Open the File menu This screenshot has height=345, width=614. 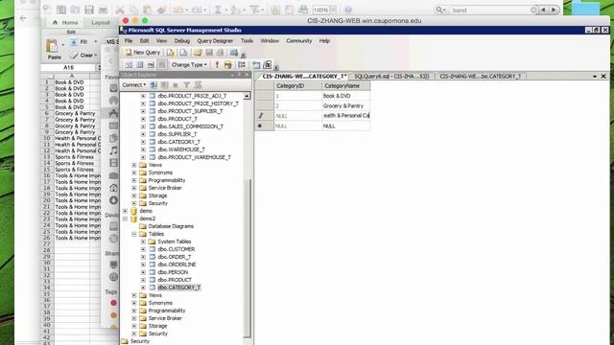click(x=129, y=40)
